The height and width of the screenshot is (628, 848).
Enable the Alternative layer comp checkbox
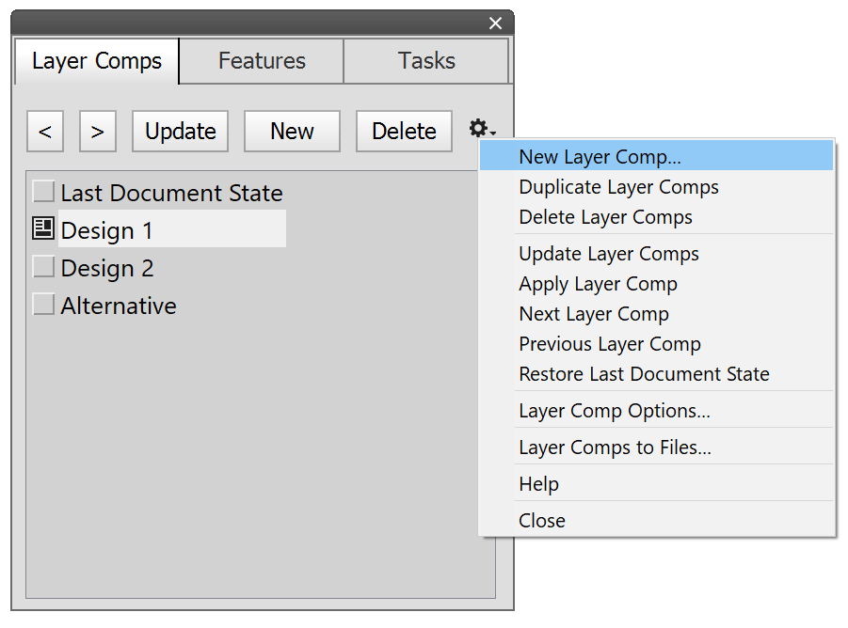43,305
